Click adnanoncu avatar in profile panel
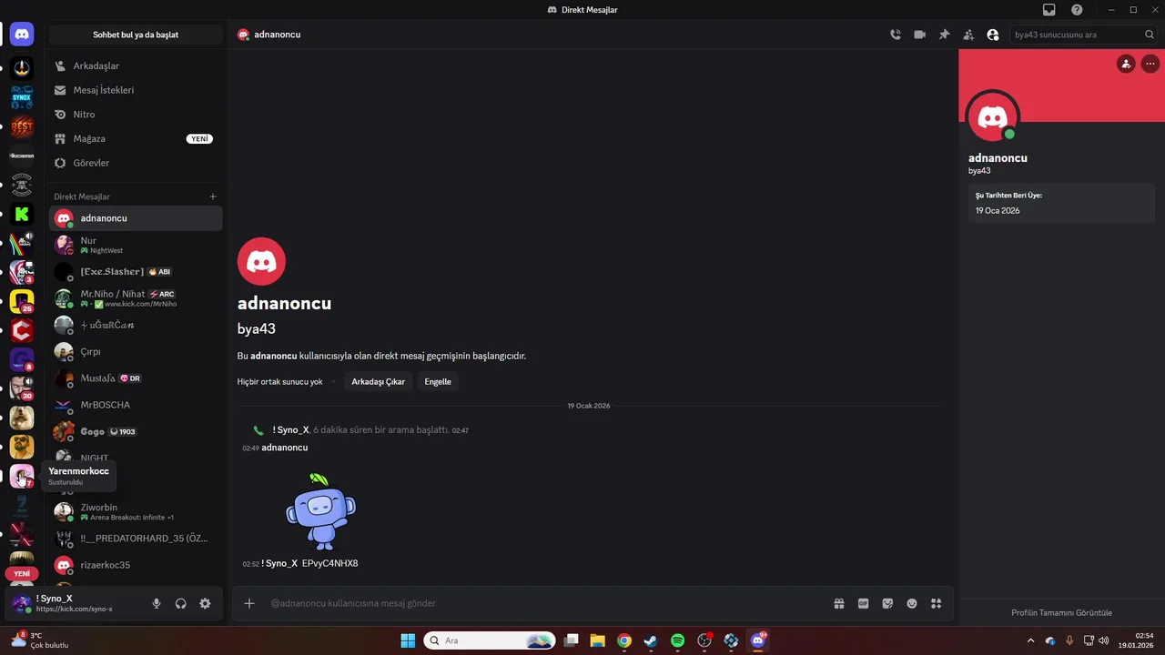The height and width of the screenshot is (655, 1165). point(993,117)
